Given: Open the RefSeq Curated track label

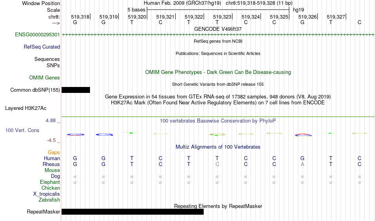Looking at the screenshot, I should click(x=41, y=47).
